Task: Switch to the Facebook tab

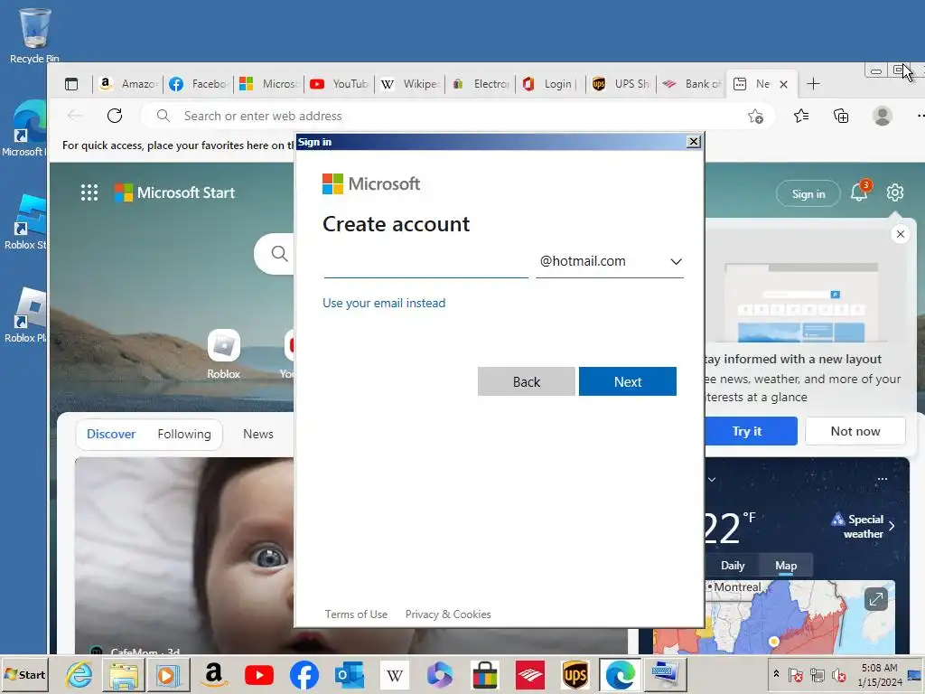Action: pyautogui.click(x=198, y=84)
